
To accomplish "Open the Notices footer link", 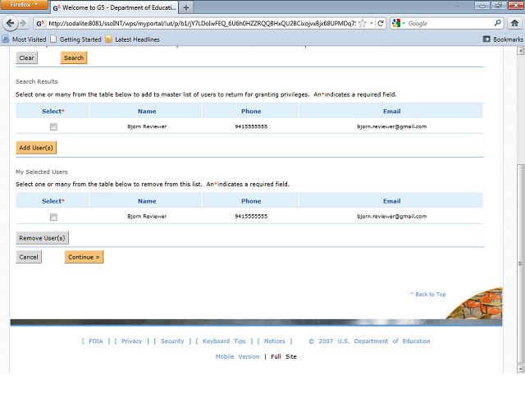I will (x=275, y=341).
